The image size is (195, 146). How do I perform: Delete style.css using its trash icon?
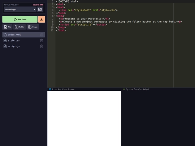click(x=42, y=40)
